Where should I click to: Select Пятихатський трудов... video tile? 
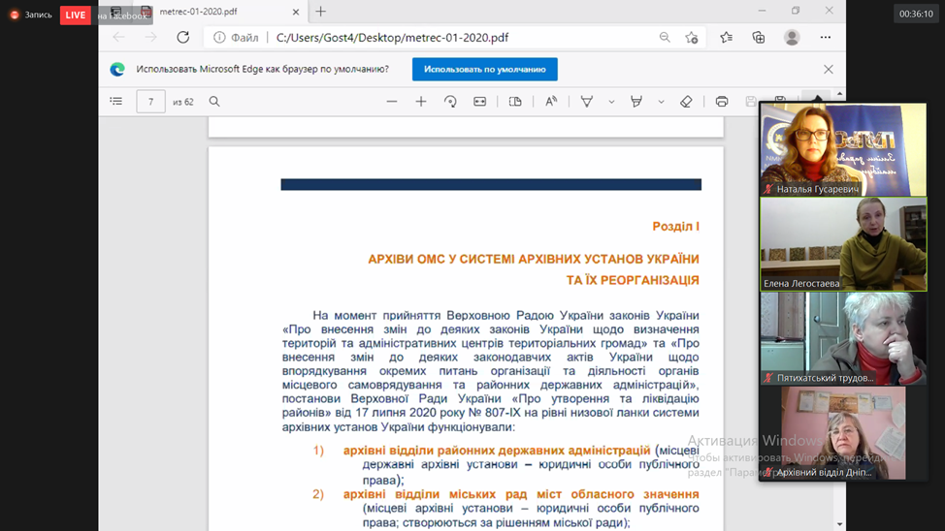coord(843,338)
